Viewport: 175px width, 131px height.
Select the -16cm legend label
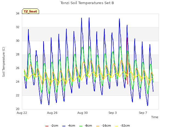(106, 126)
